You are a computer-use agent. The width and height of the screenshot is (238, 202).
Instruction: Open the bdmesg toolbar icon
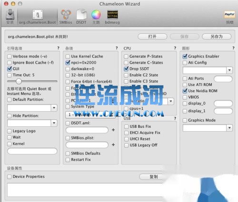pos(112,17)
